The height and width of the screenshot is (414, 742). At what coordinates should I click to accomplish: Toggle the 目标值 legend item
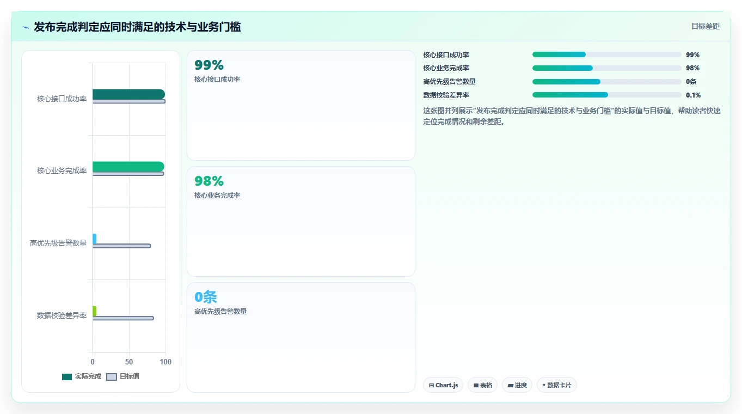coord(122,376)
